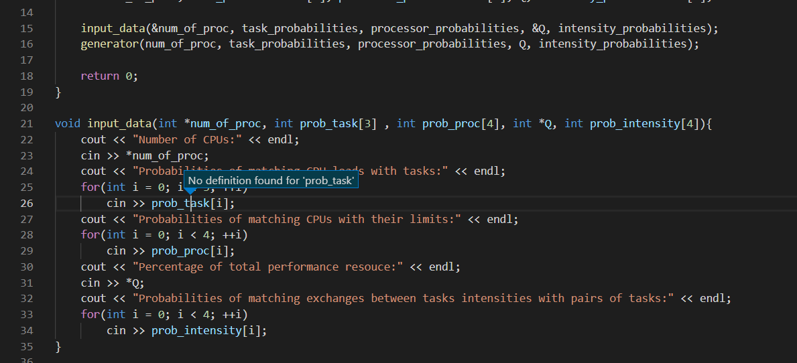The image size is (797, 363).
Task: Click the prob_intensity[4] parameter on line 21
Action: pos(645,123)
